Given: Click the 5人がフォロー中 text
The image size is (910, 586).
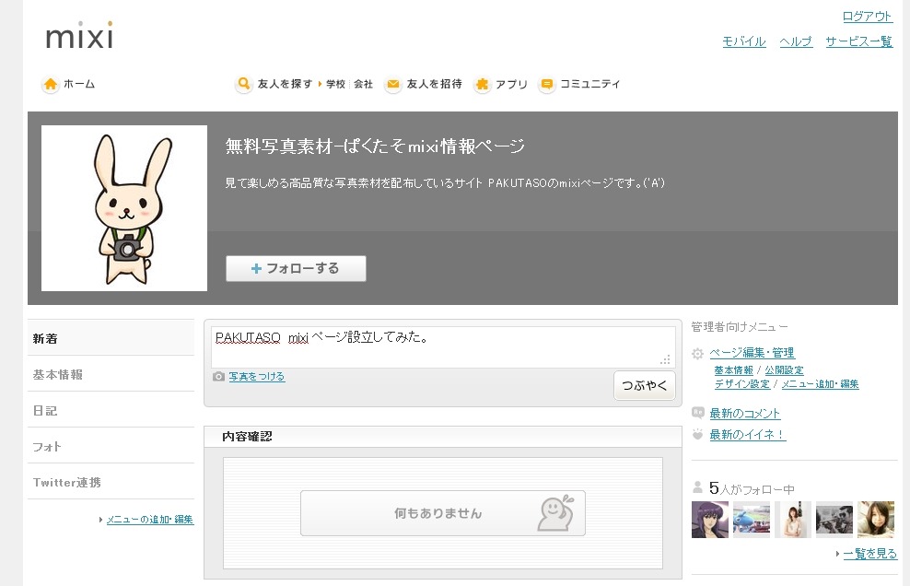Looking at the screenshot, I should click(752, 488).
